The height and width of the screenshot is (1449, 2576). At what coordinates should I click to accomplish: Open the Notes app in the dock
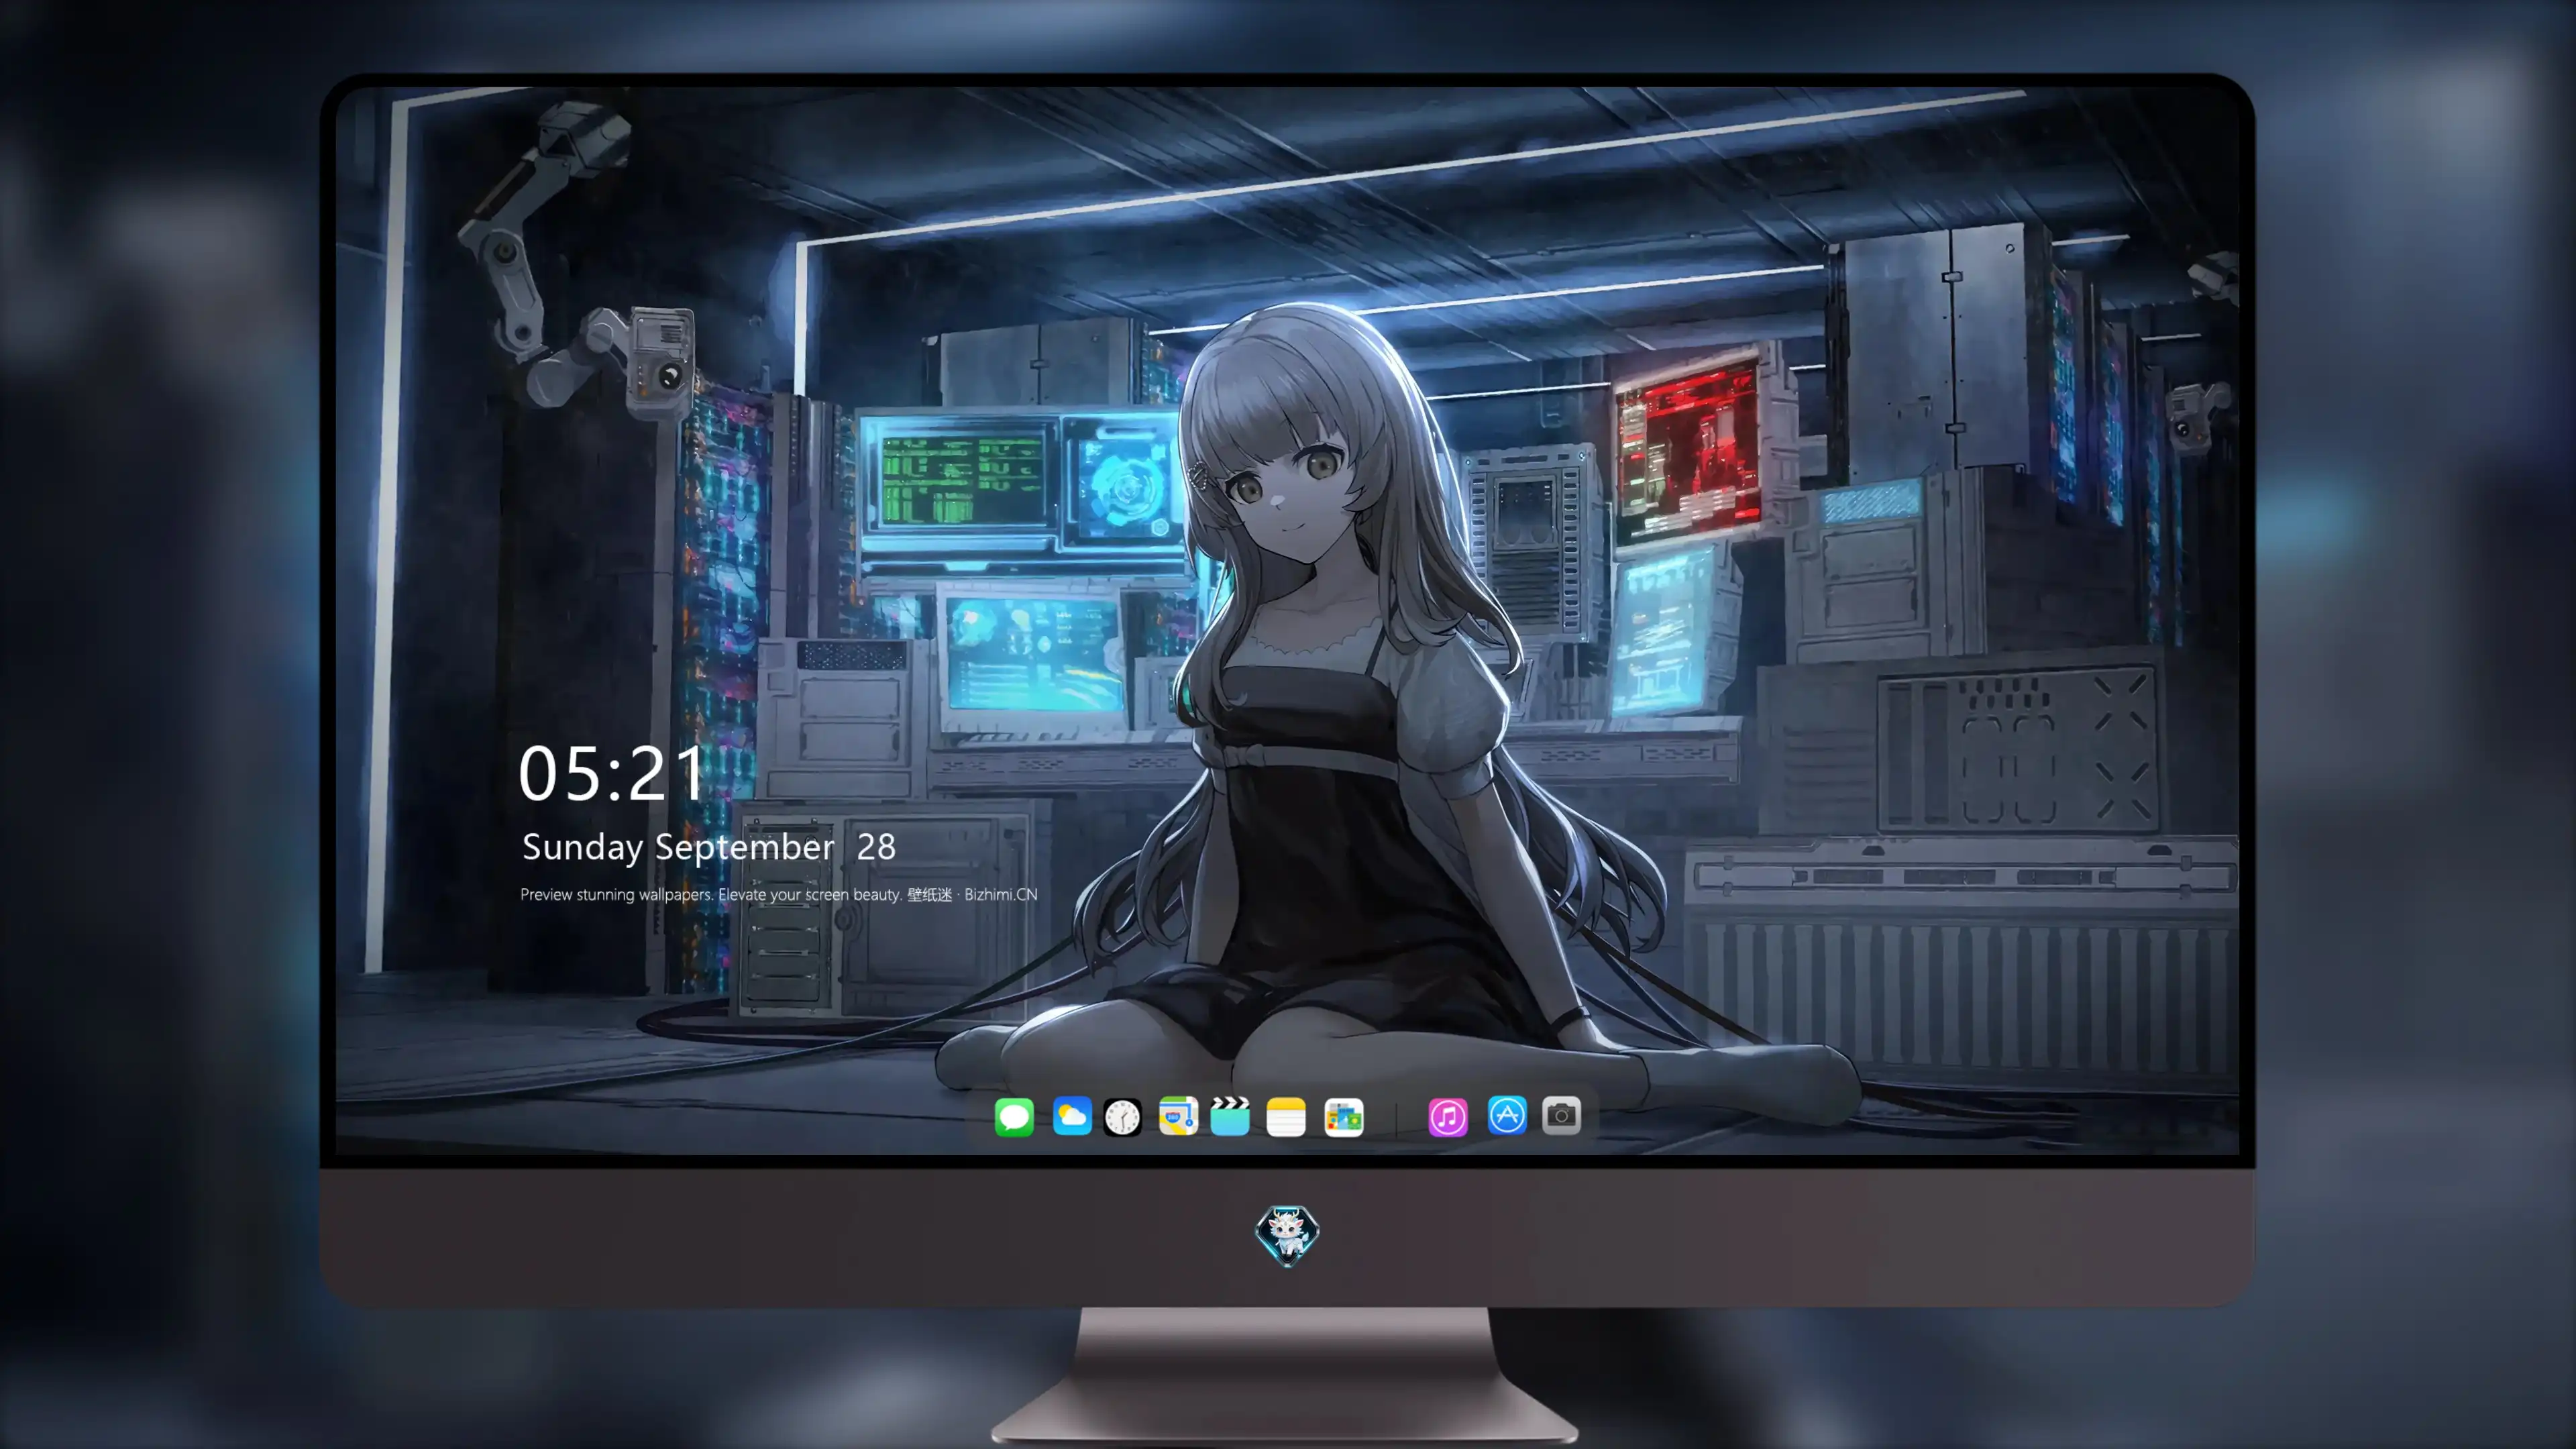tap(1286, 1117)
